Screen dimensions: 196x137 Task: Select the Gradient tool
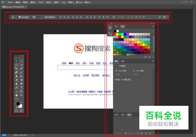pos(21,80)
